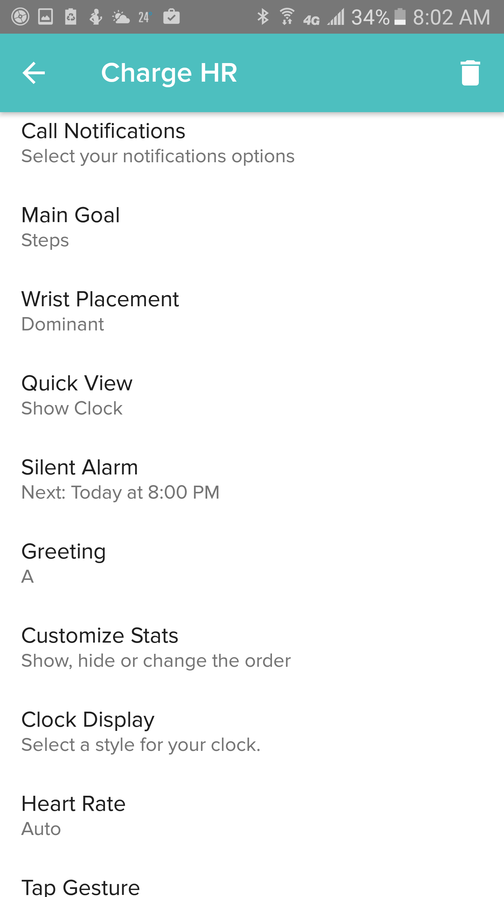Tap the weather icon in status bar
This screenshot has height=897, width=504.
pyautogui.click(x=121, y=17)
